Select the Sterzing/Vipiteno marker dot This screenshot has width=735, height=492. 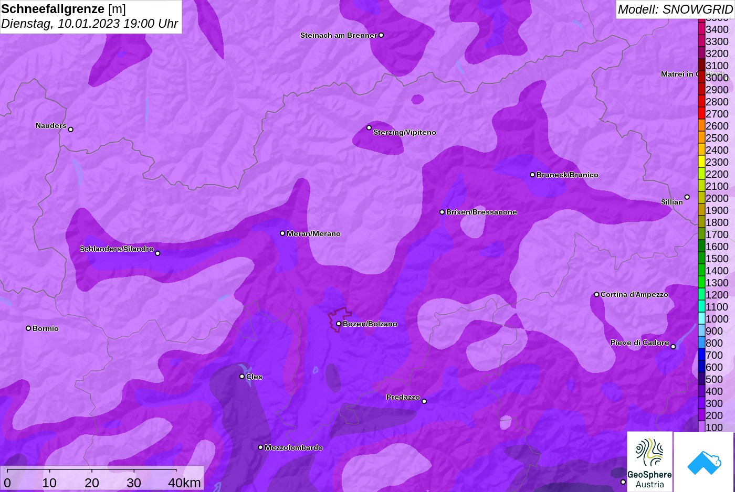click(369, 127)
